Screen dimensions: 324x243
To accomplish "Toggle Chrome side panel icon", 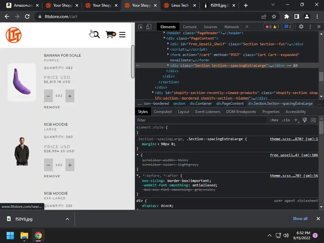I will 297,16.
